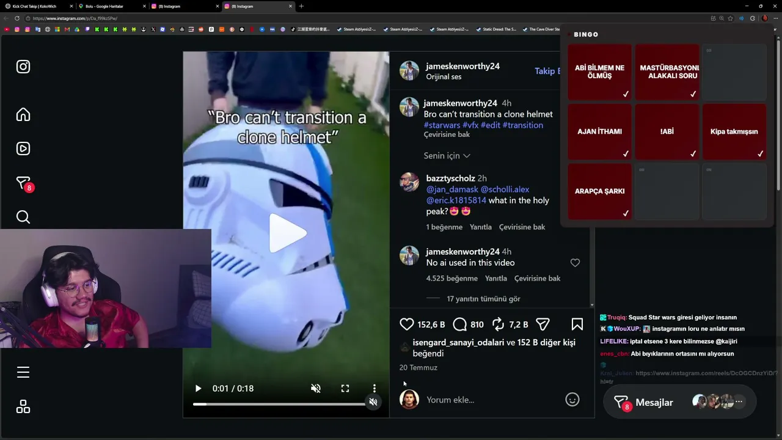Toggle the round audio button on the reel
This screenshot has width=782, height=440.
click(x=373, y=402)
